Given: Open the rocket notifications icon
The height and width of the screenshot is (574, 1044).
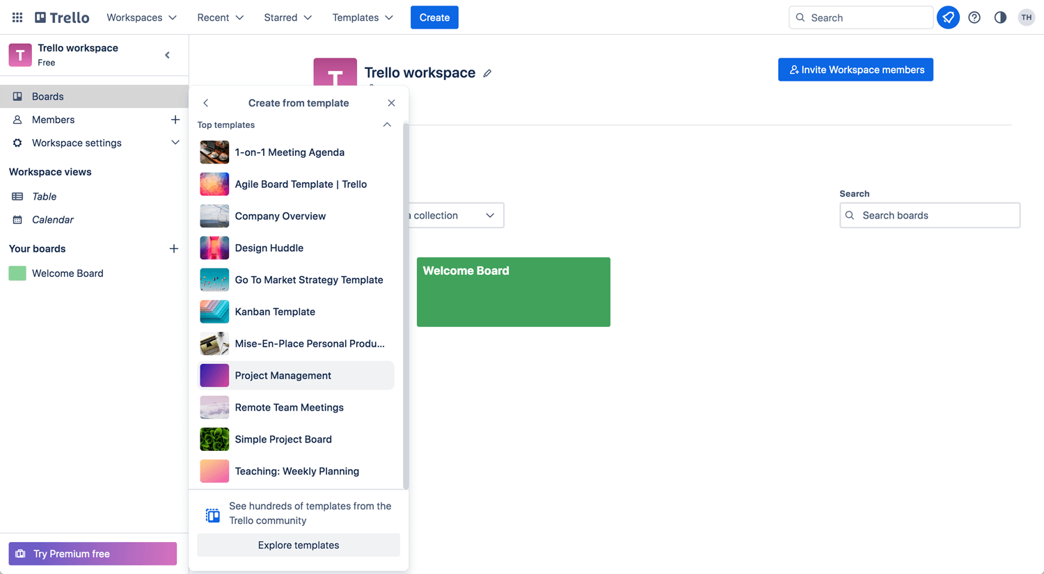Looking at the screenshot, I should (x=948, y=17).
